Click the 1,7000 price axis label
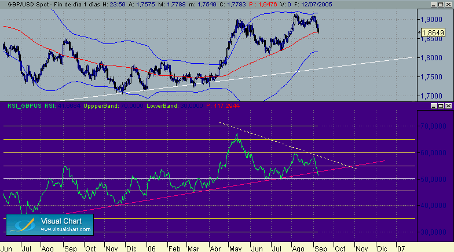 (x=431, y=96)
